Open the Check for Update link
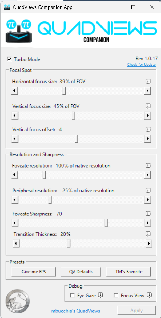 pyautogui.click(x=141, y=65)
